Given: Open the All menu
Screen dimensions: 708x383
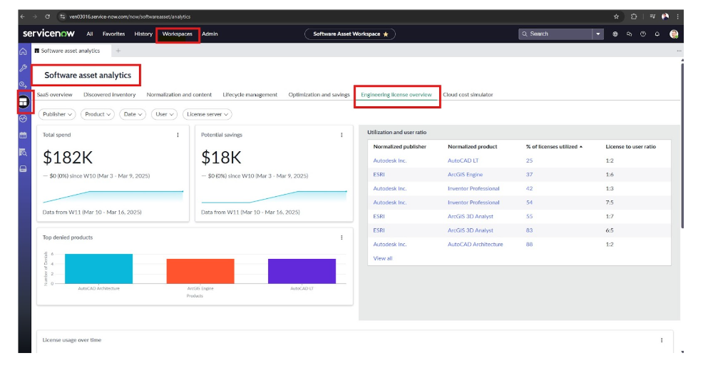Looking at the screenshot, I should click(90, 34).
